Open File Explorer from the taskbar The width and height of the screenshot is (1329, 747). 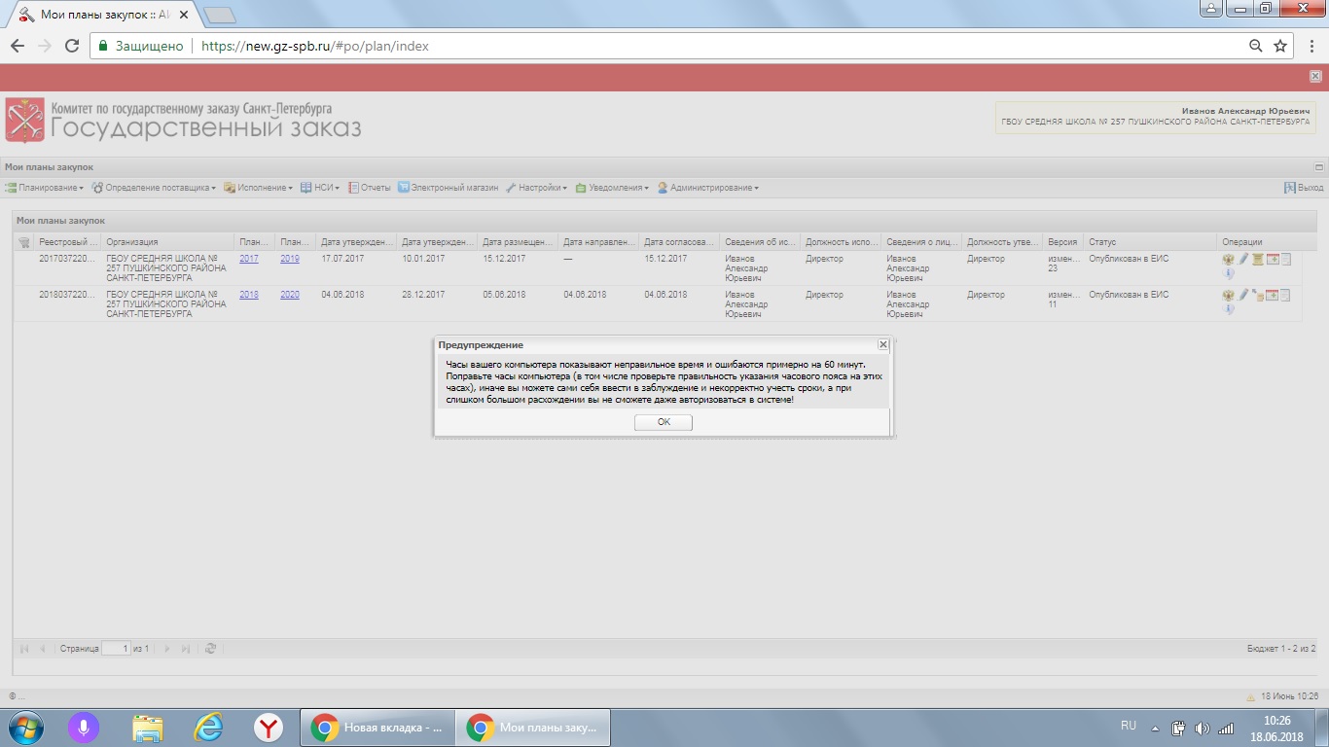pos(148,728)
